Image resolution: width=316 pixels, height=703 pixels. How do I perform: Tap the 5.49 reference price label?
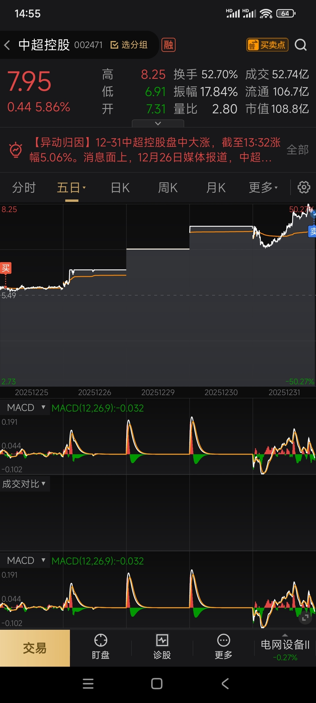point(9,295)
